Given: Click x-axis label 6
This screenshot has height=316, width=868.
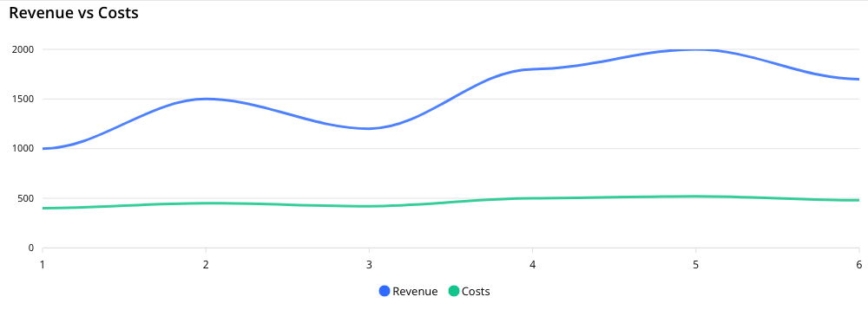Looking at the screenshot, I should pos(858,265).
